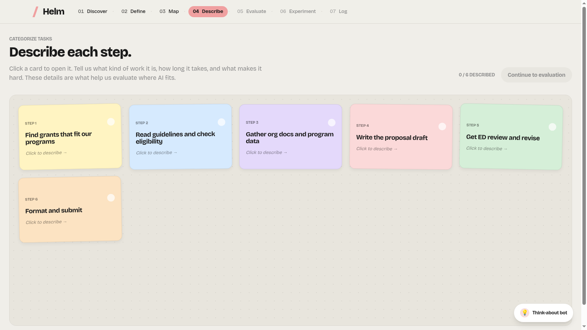Toggle the status circle on Step 5 card
The height and width of the screenshot is (330, 587).
552,127
